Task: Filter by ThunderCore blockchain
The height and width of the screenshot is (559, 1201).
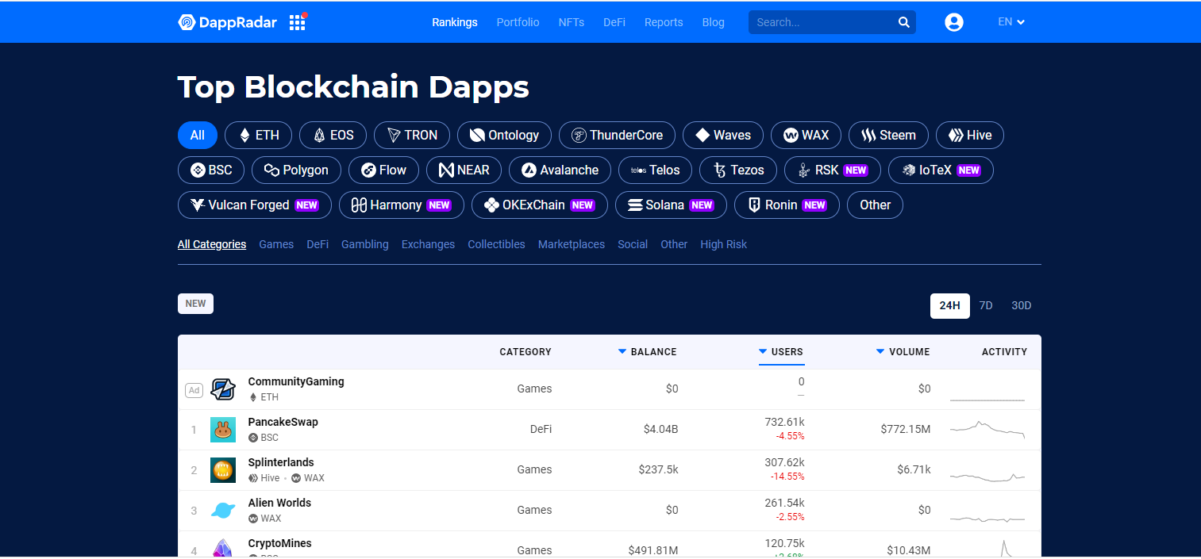Action: tap(617, 135)
